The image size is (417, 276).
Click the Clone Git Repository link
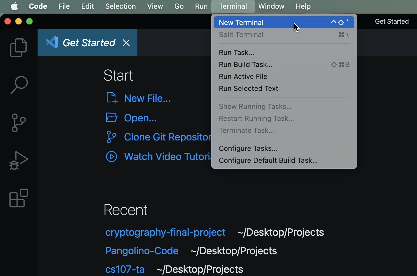point(168,137)
